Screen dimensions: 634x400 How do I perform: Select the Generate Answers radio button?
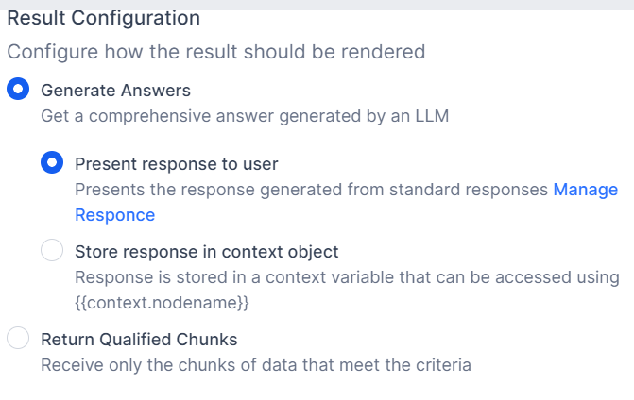pos(18,91)
